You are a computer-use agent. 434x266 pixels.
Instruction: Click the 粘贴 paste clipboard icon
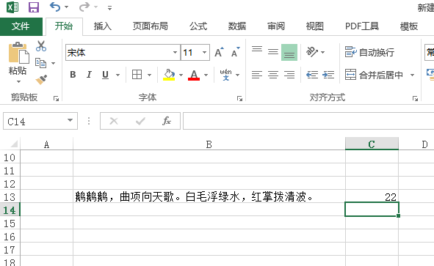pyautogui.click(x=18, y=53)
